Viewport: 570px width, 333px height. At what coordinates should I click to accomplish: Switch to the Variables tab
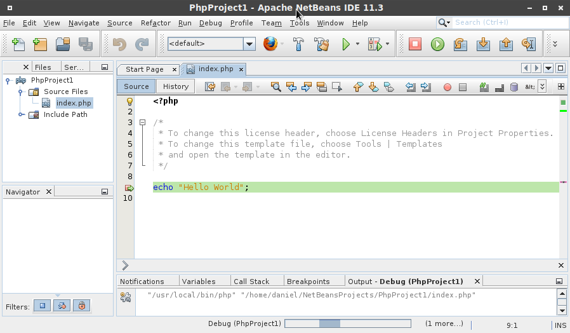click(199, 282)
